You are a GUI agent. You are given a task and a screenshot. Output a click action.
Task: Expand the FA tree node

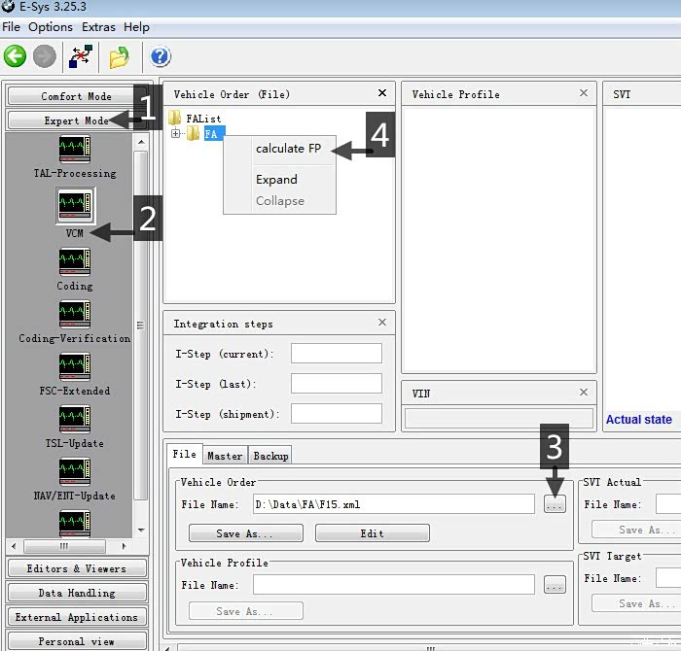pyautogui.click(x=176, y=134)
